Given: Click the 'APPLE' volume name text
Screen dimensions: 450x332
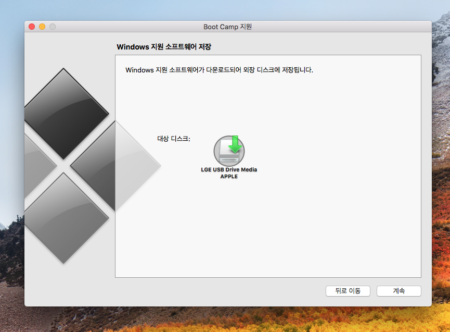Looking at the screenshot, I should 229,177.
